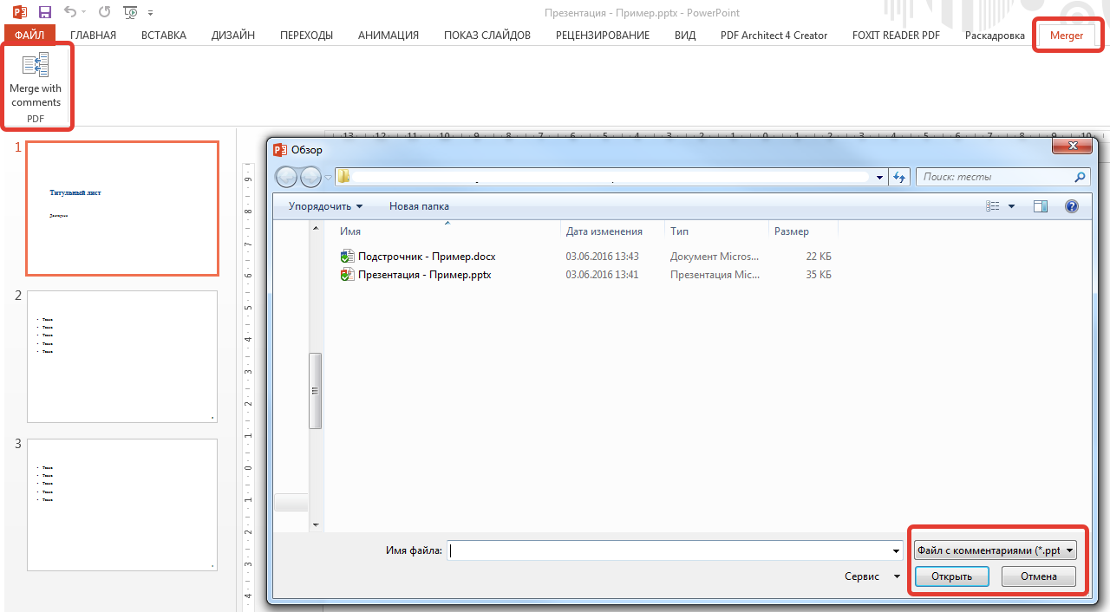The image size is (1110, 612).
Task: Switch to the ВИД tab
Action: tap(685, 36)
